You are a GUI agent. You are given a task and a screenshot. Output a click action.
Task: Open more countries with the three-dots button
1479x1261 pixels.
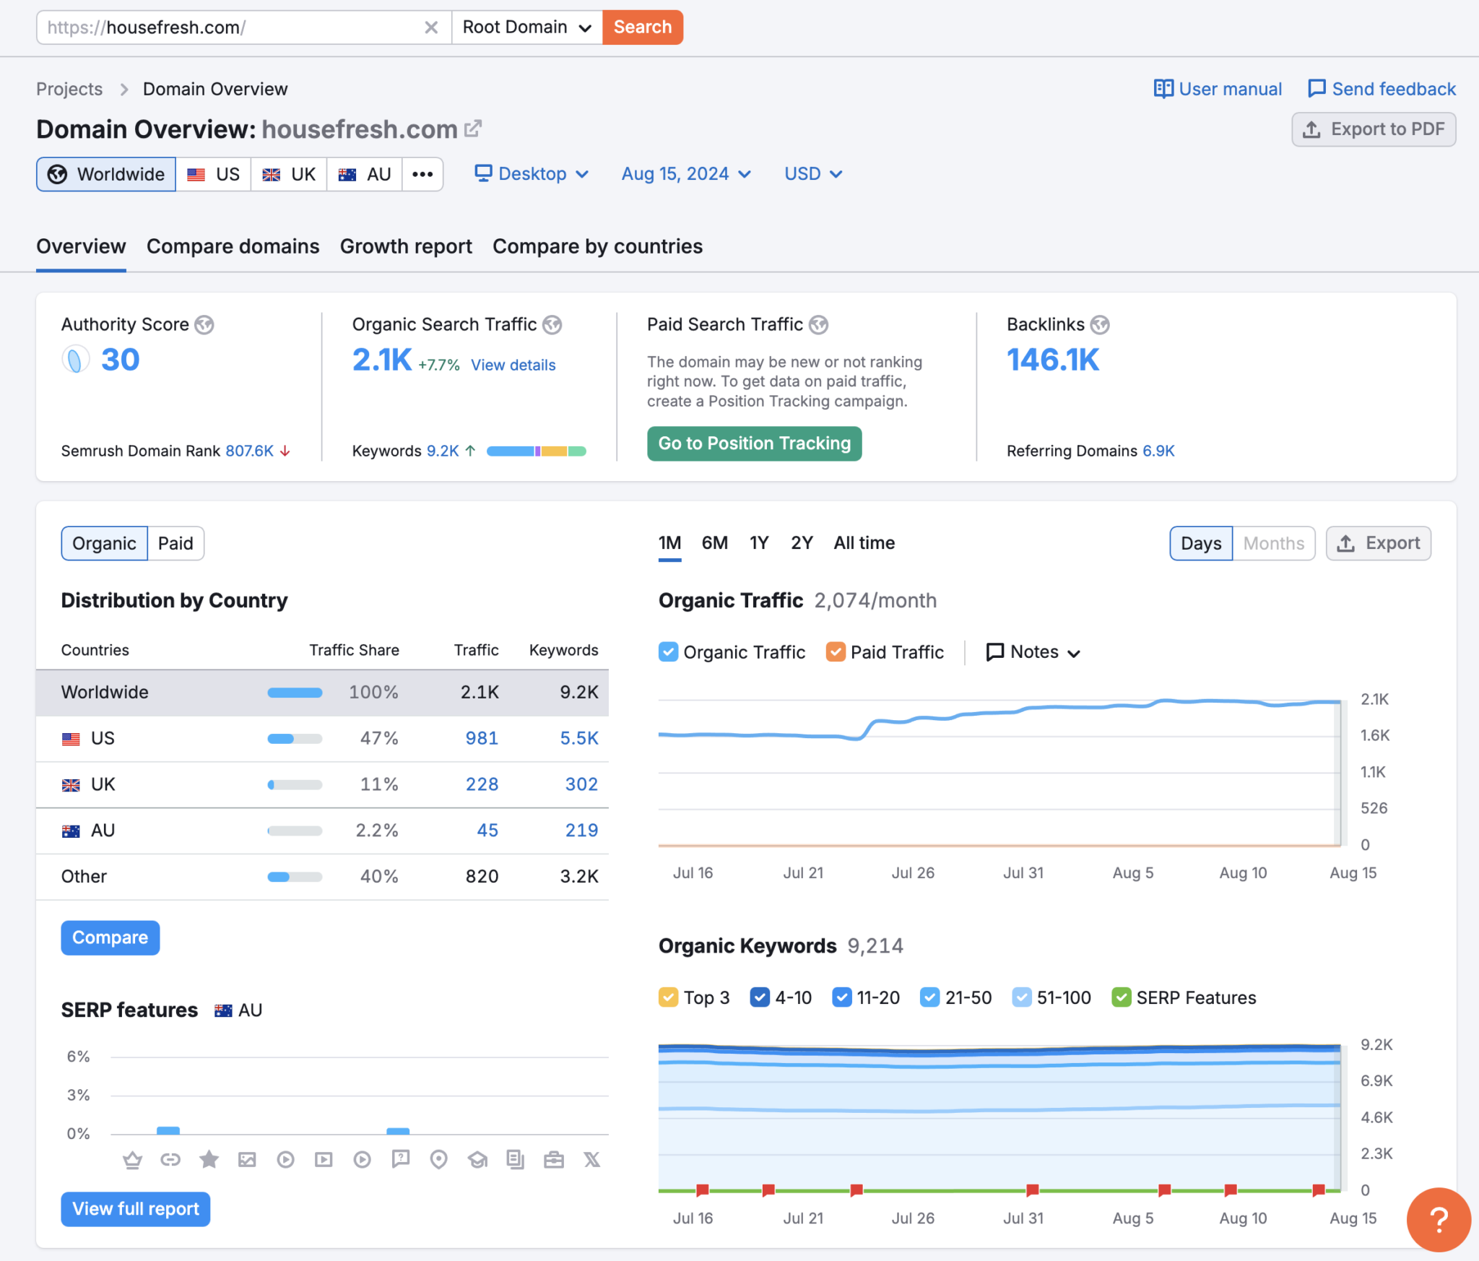[422, 174]
